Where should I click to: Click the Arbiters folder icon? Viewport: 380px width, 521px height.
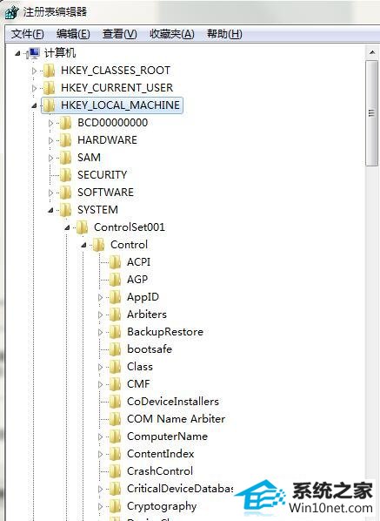tap(116, 315)
